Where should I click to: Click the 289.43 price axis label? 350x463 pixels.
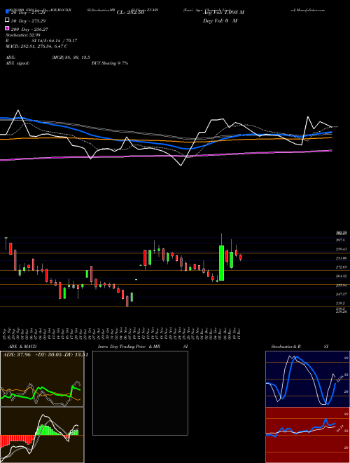(341, 249)
